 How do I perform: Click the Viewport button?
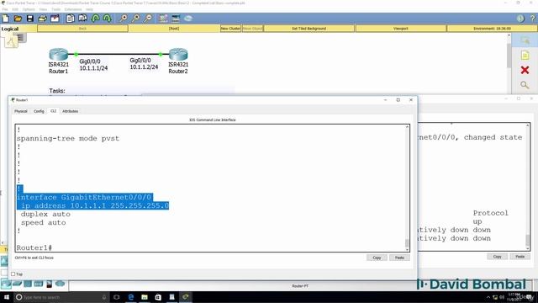(x=401, y=29)
